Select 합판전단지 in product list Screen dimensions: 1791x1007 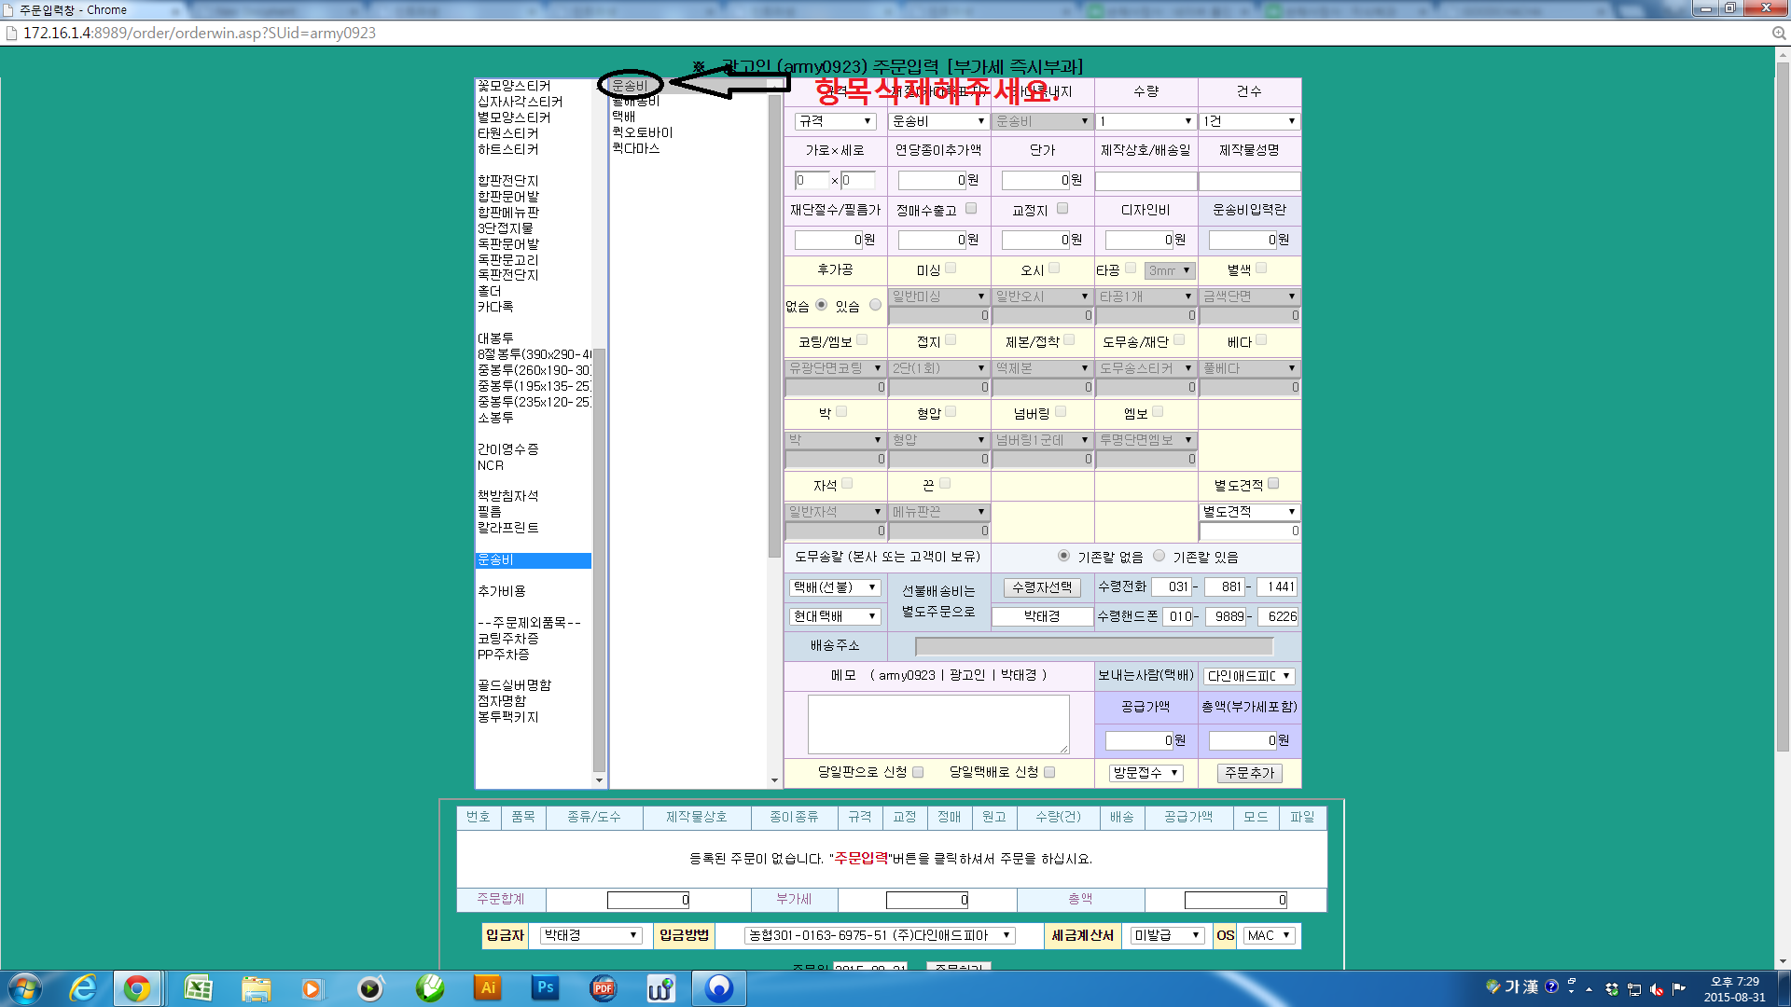(508, 181)
